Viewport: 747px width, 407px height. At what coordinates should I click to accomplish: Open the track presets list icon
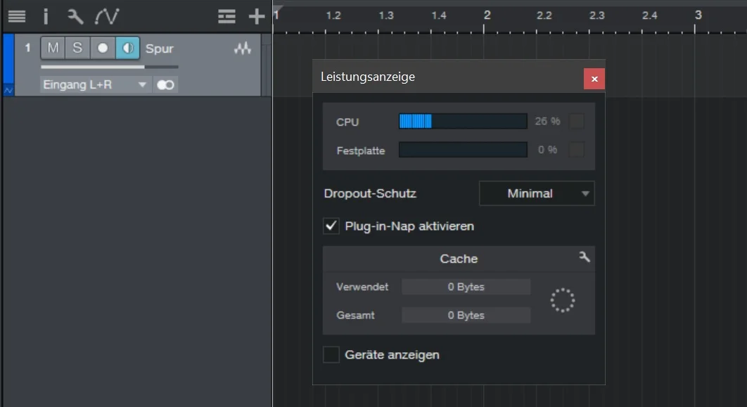click(226, 17)
